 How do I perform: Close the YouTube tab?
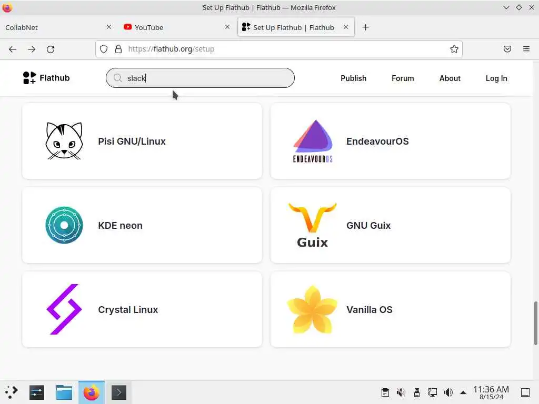[x=227, y=27]
